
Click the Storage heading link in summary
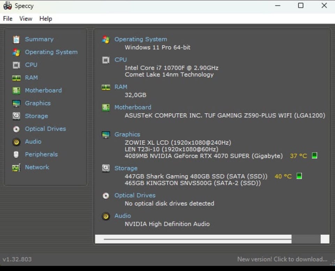tap(126, 168)
